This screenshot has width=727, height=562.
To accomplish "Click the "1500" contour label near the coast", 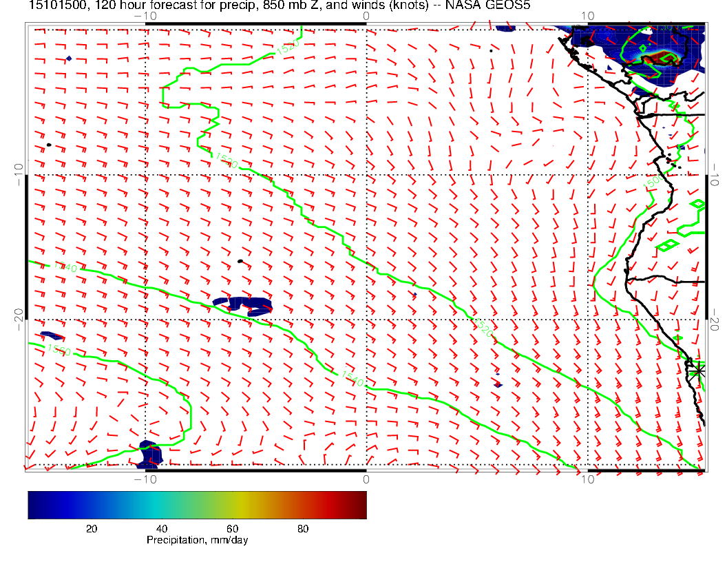I will 653,182.
